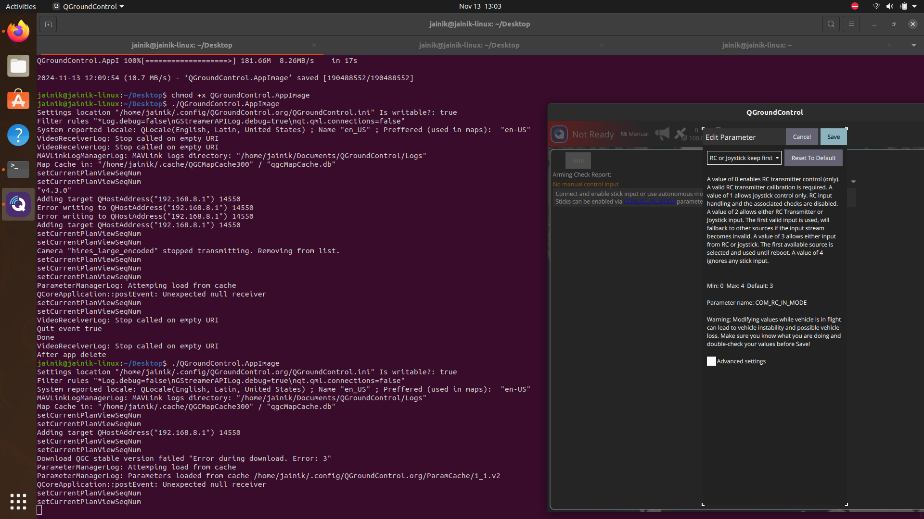Close the third terminal tab
Viewport: 924px width, 519px height.
889,45
